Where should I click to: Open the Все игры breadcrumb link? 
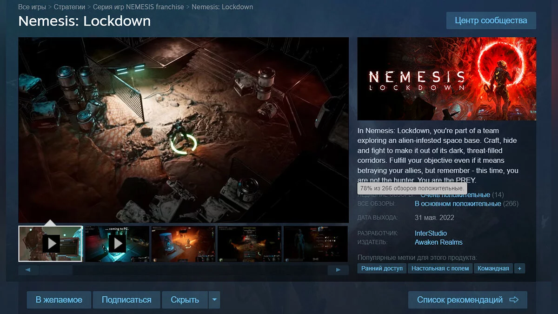pos(32,7)
